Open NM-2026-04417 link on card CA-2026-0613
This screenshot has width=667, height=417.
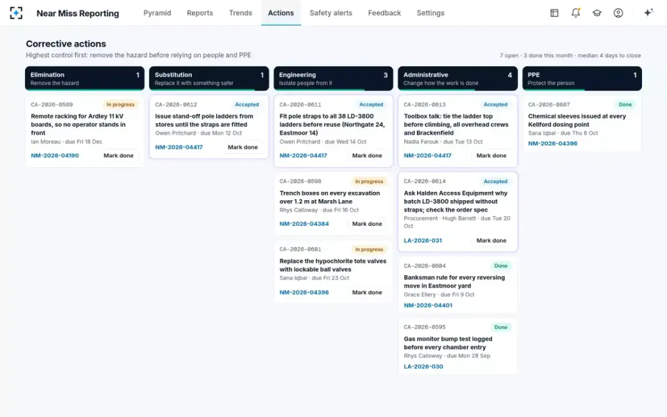tap(428, 156)
